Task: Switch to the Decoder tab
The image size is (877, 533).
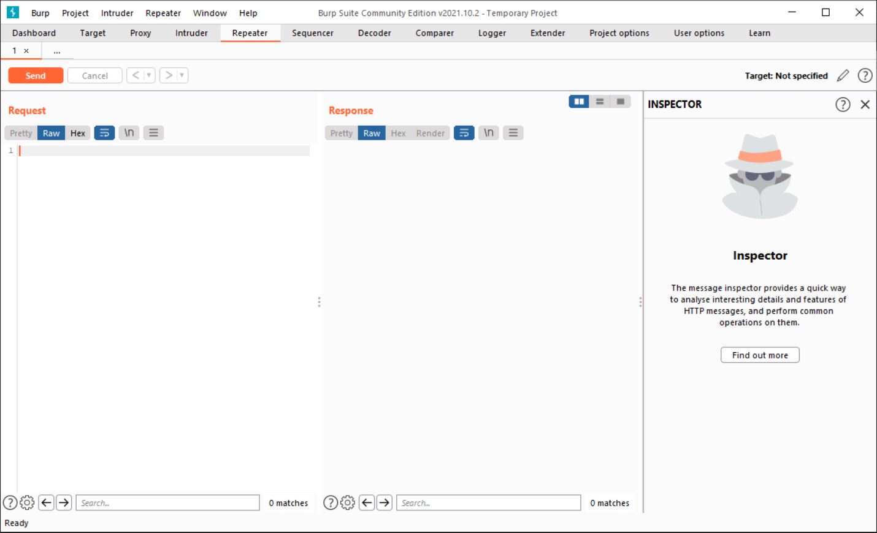Action: coord(375,33)
